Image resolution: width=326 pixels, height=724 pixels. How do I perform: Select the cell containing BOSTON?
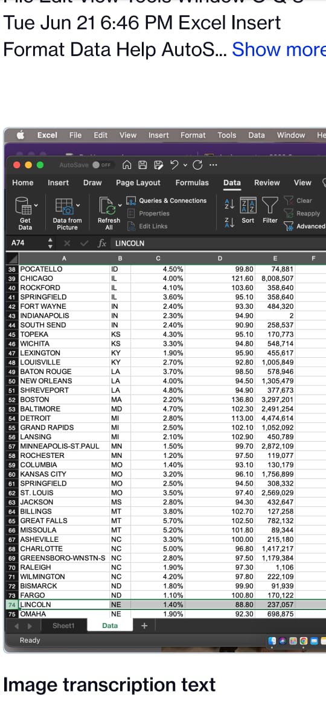click(x=63, y=399)
